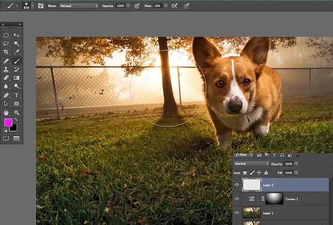Select the Crop tool

point(6,52)
